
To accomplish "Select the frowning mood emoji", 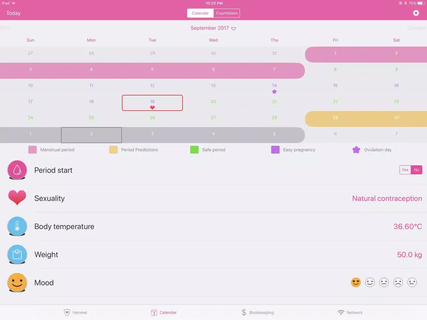I will pyautogui.click(x=398, y=282).
